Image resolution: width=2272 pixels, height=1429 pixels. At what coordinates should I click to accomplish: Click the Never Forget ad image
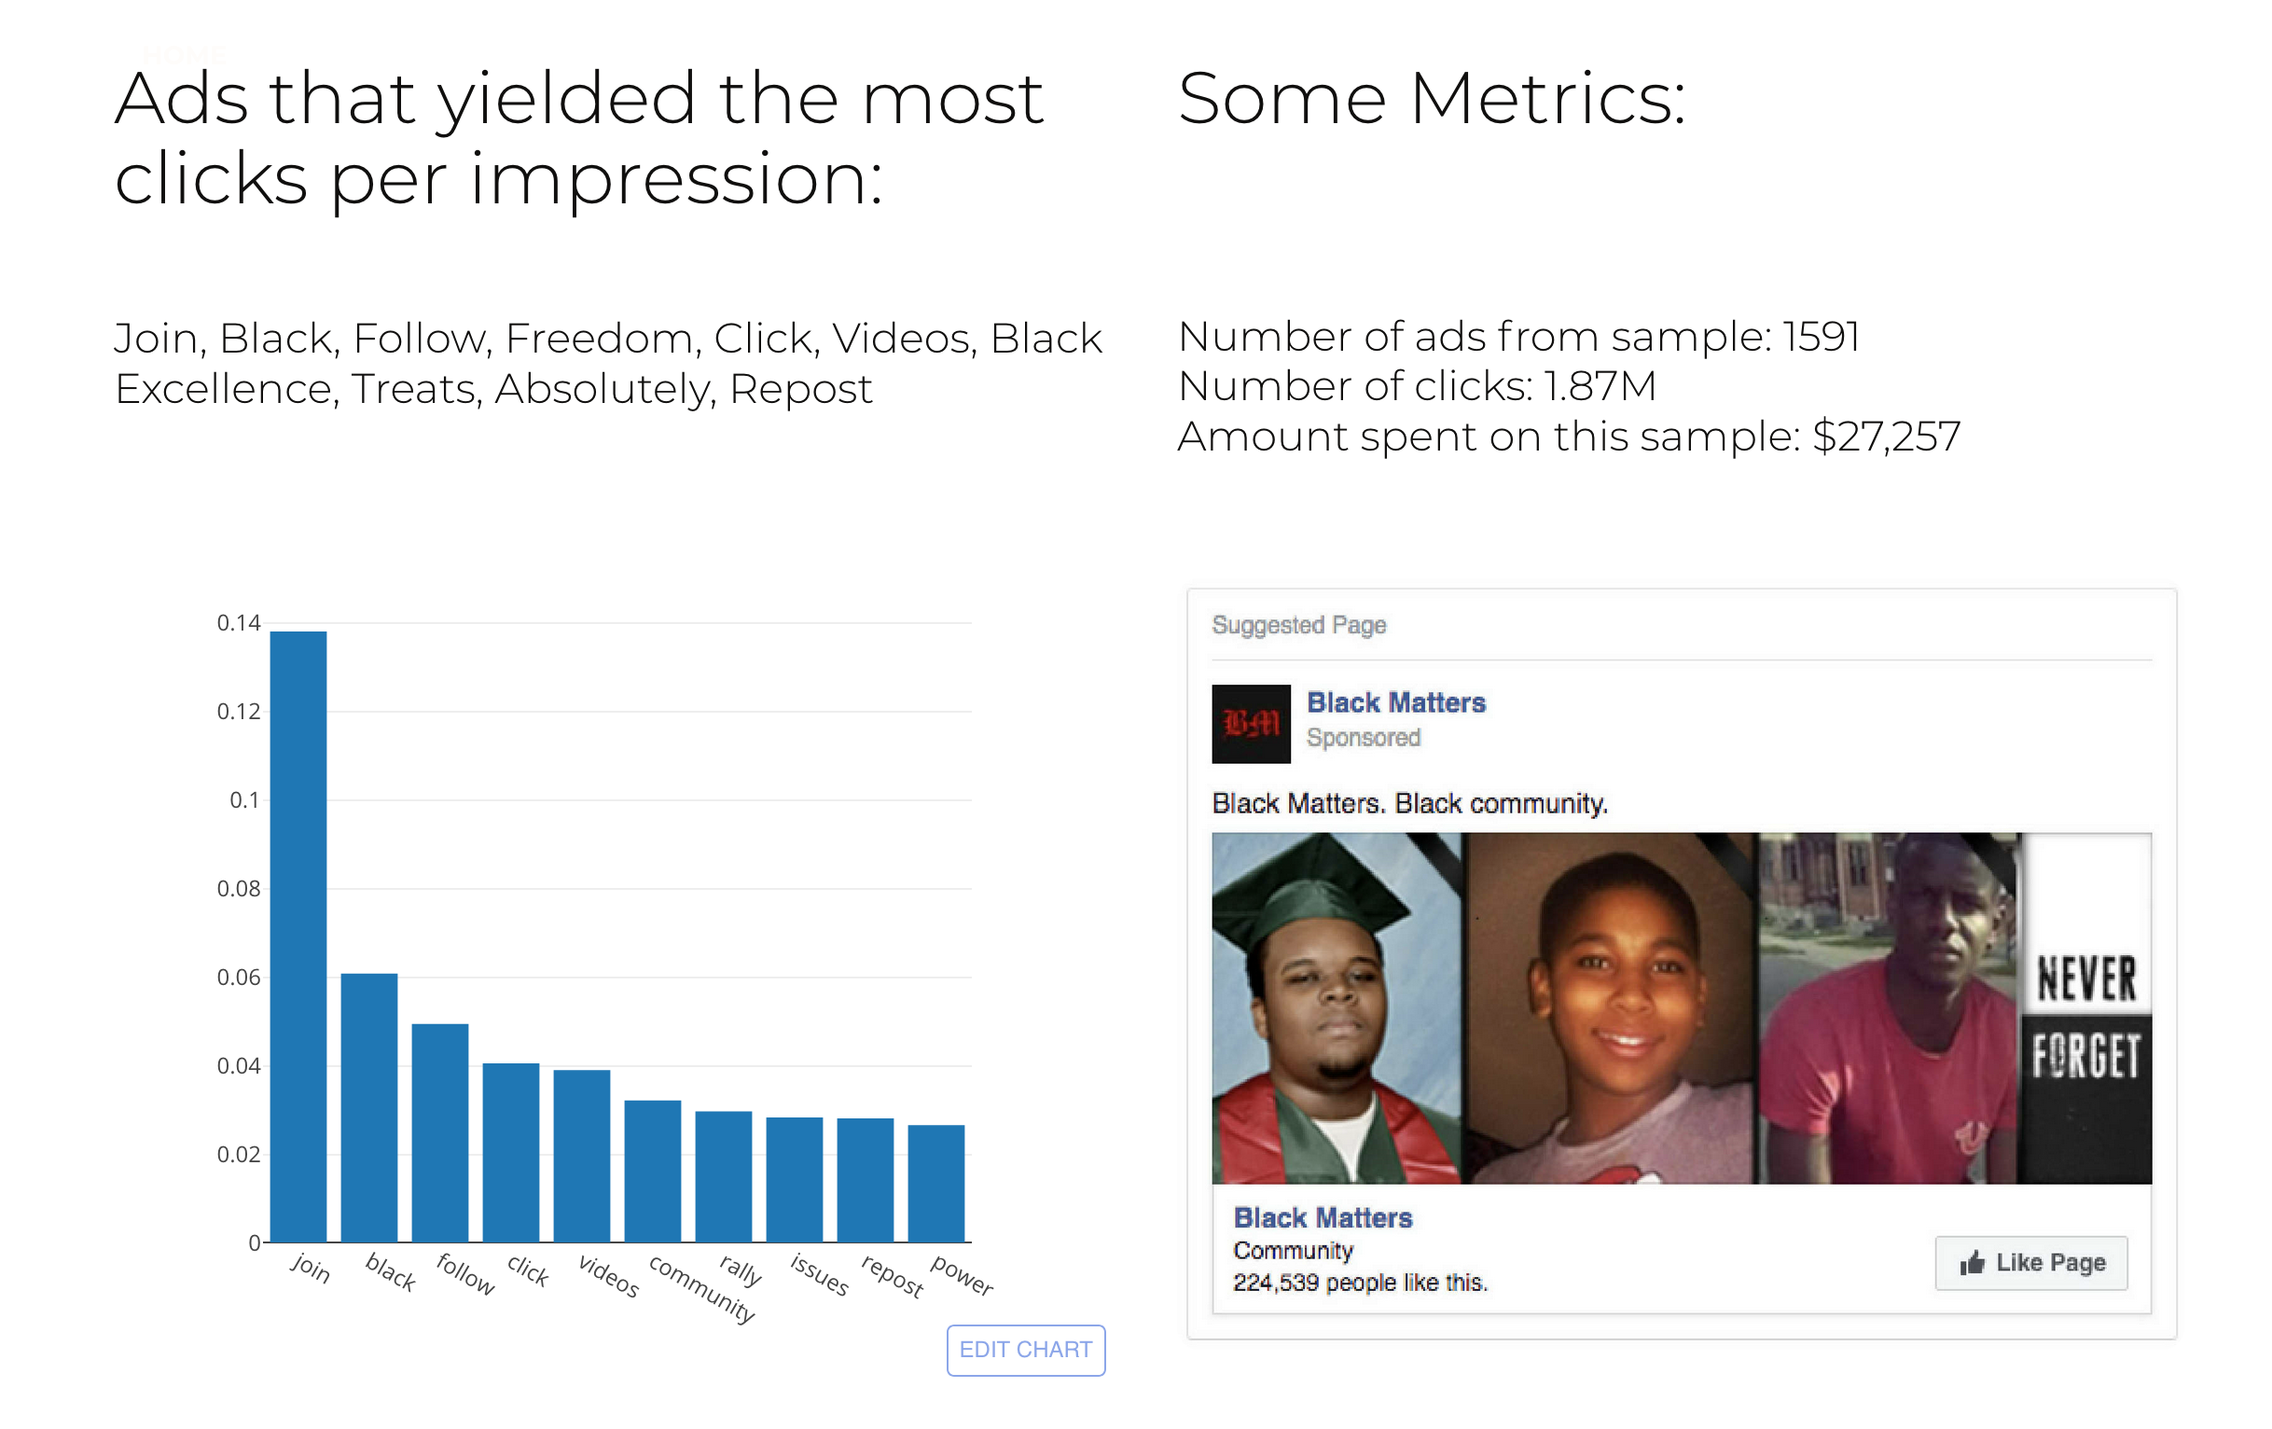[1681, 1007]
